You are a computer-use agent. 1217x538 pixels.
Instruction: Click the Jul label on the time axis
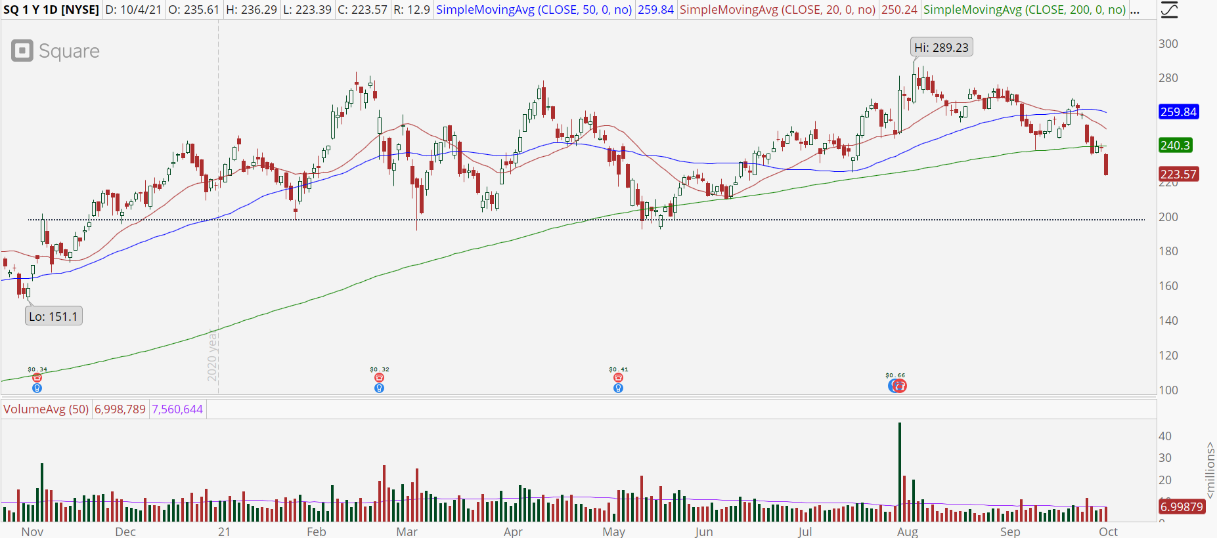(x=805, y=531)
